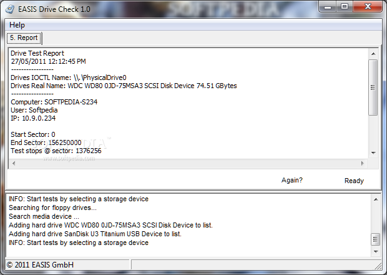Screen dimensions: 387x275
Task: Click the report horizontal scroll left arrow
Action: tap(14, 163)
